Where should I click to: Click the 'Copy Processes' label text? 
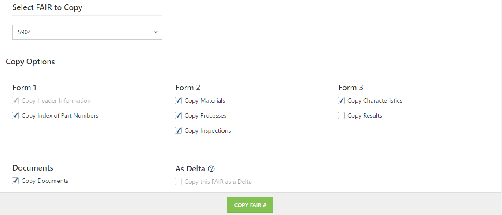[206, 116]
